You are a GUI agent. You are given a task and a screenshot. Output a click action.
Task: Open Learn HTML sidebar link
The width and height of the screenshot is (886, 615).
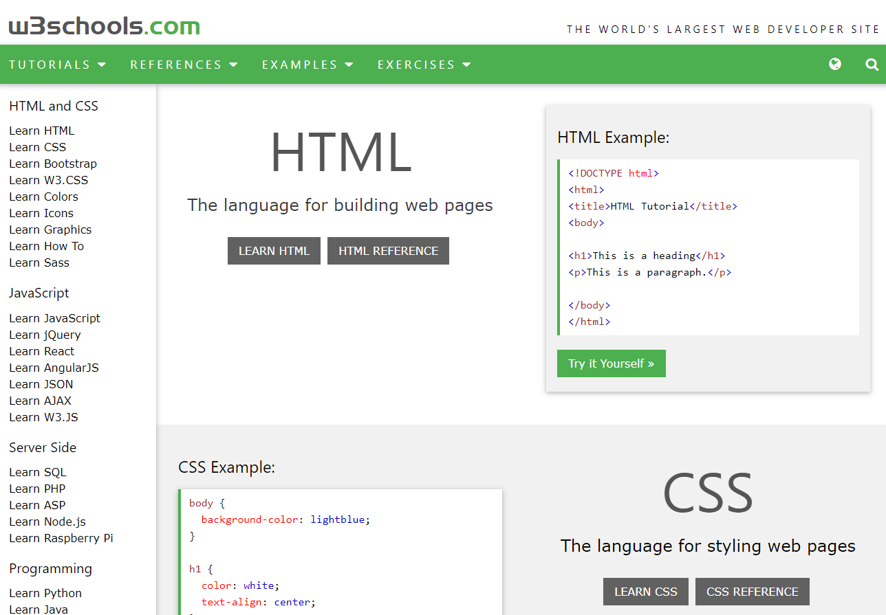pos(41,131)
